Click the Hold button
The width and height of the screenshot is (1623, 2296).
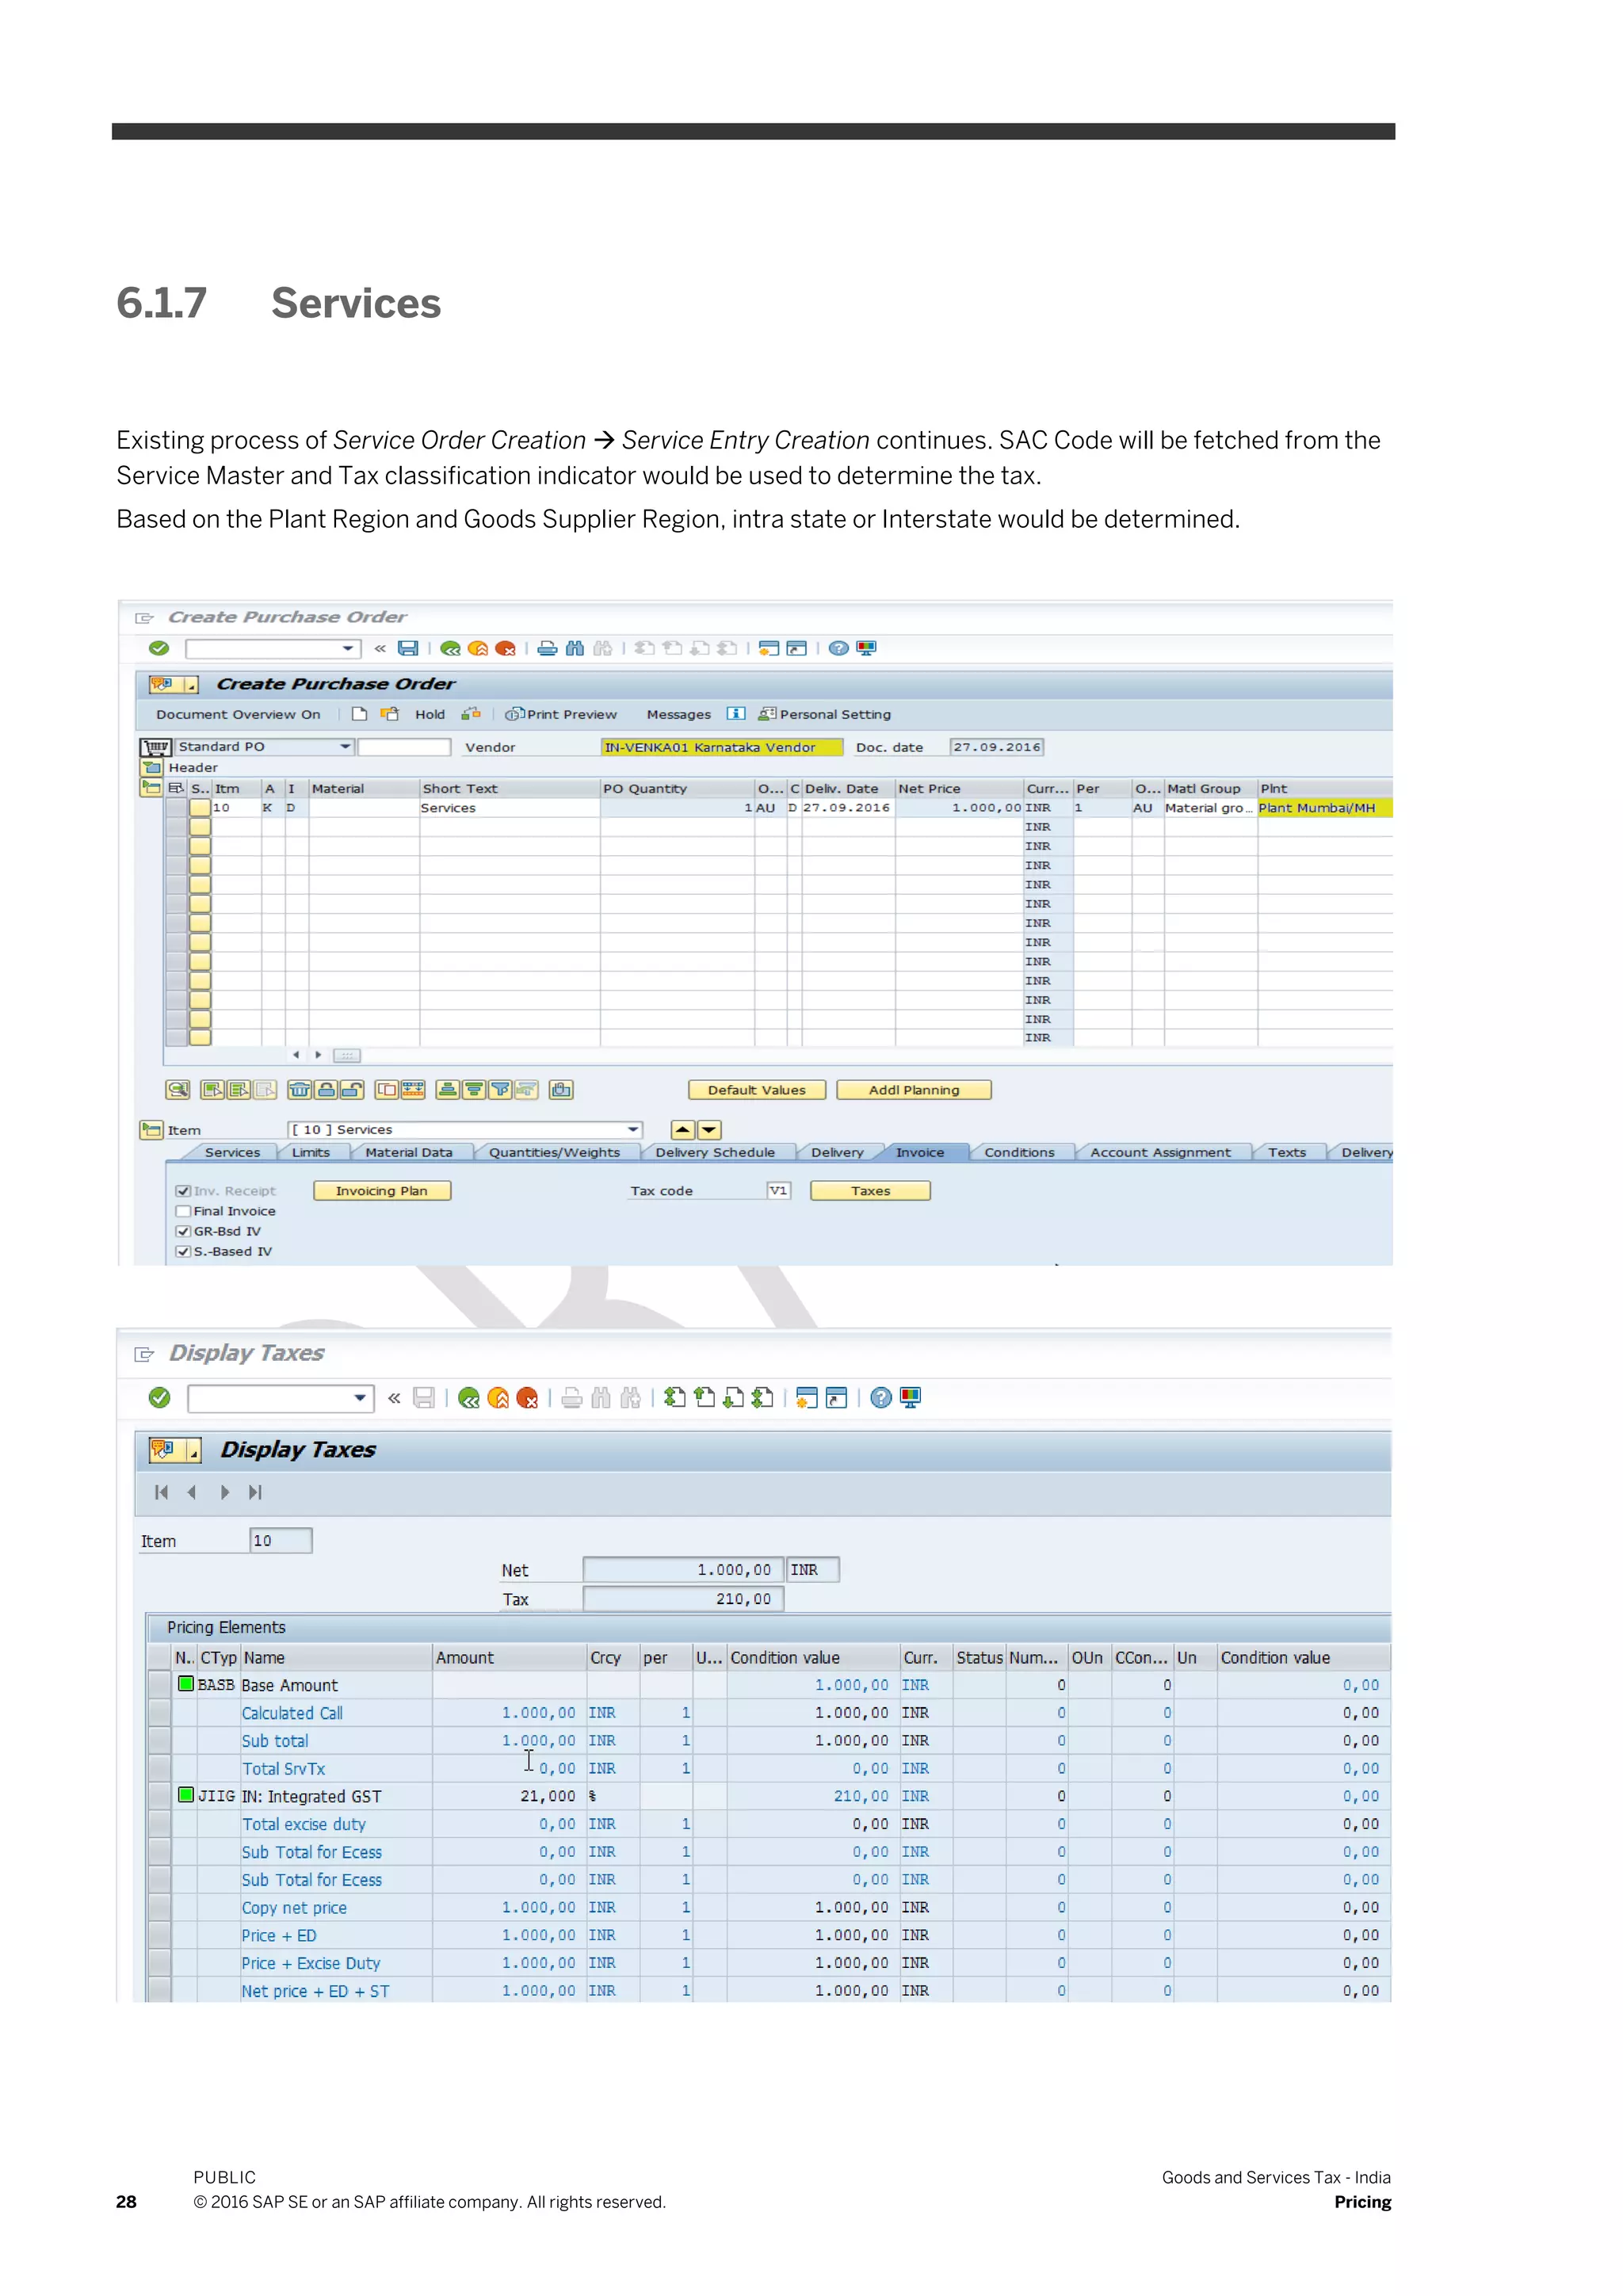(430, 714)
